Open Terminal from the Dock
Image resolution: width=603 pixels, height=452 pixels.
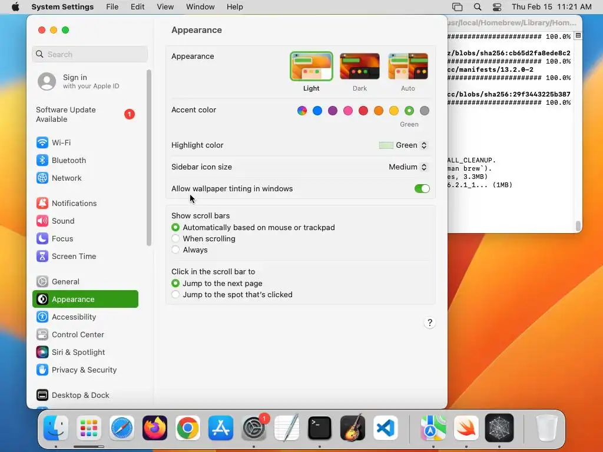click(320, 428)
